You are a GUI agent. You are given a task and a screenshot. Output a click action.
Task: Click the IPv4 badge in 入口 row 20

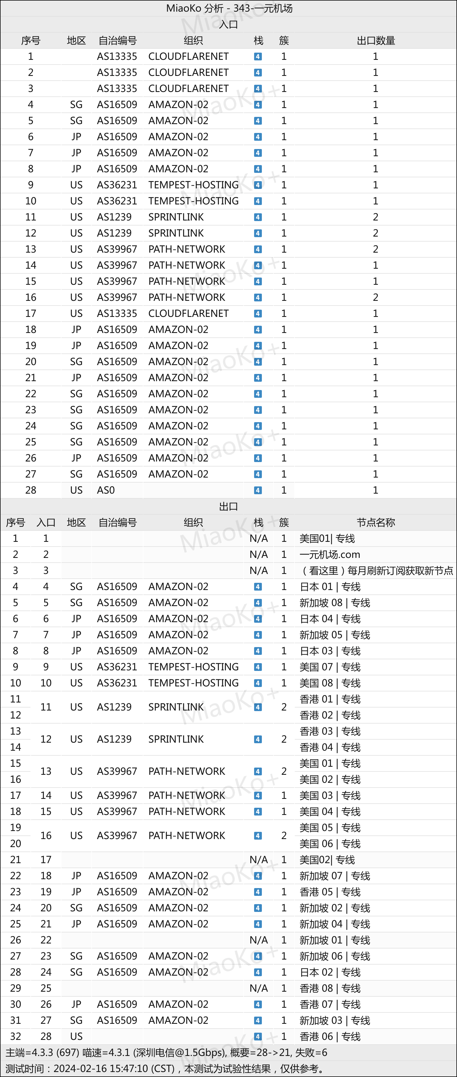pos(258,362)
